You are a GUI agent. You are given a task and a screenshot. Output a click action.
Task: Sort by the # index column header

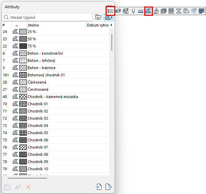(x=7, y=25)
